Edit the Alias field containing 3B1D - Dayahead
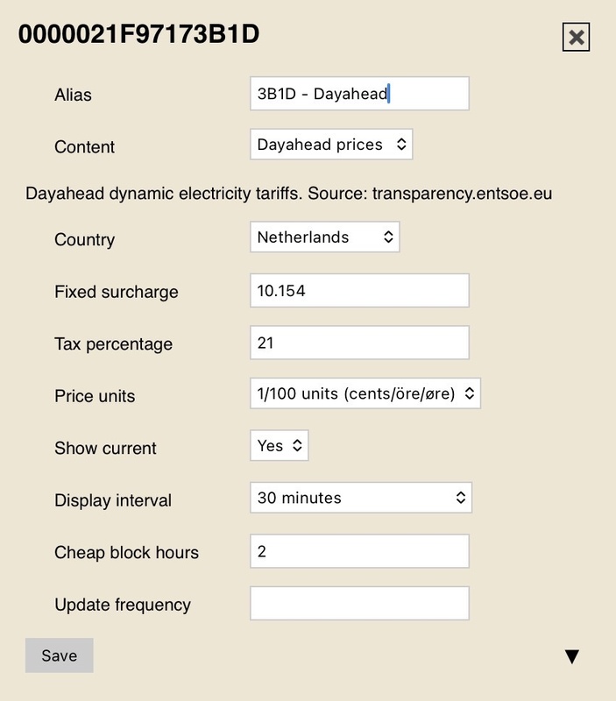Image resolution: width=616 pixels, height=701 pixels. (x=359, y=94)
